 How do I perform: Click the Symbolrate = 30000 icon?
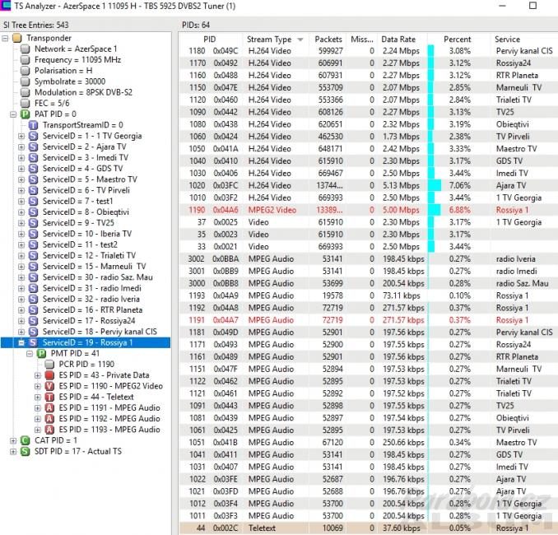[25, 81]
